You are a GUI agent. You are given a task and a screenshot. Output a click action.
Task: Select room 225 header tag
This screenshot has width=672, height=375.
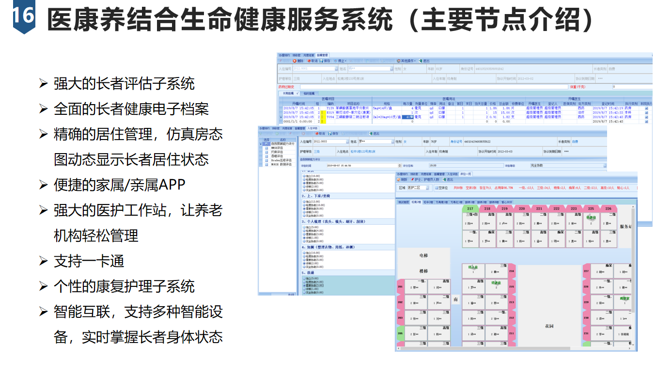pyautogui.click(x=591, y=208)
